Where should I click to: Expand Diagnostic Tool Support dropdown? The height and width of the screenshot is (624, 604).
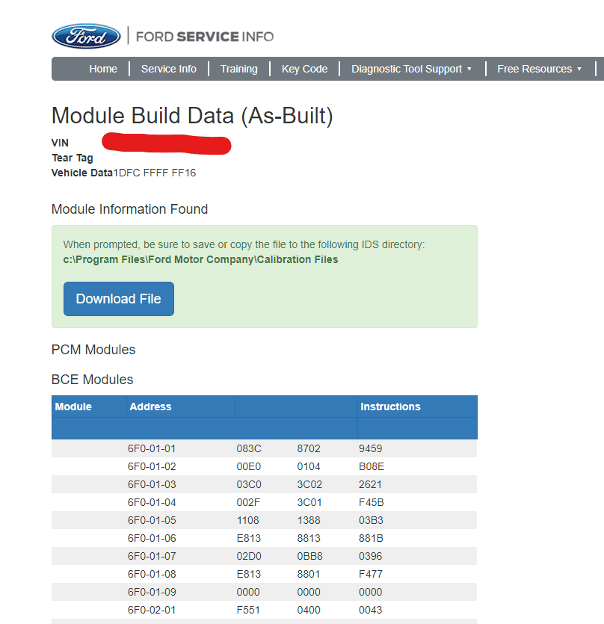click(411, 69)
